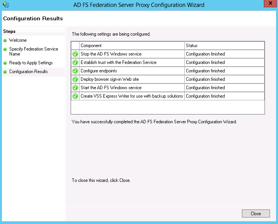Click status 'Configuration finished' for Configure endpoints
Viewport: 278px width, 224px height.
(x=225, y=71)
